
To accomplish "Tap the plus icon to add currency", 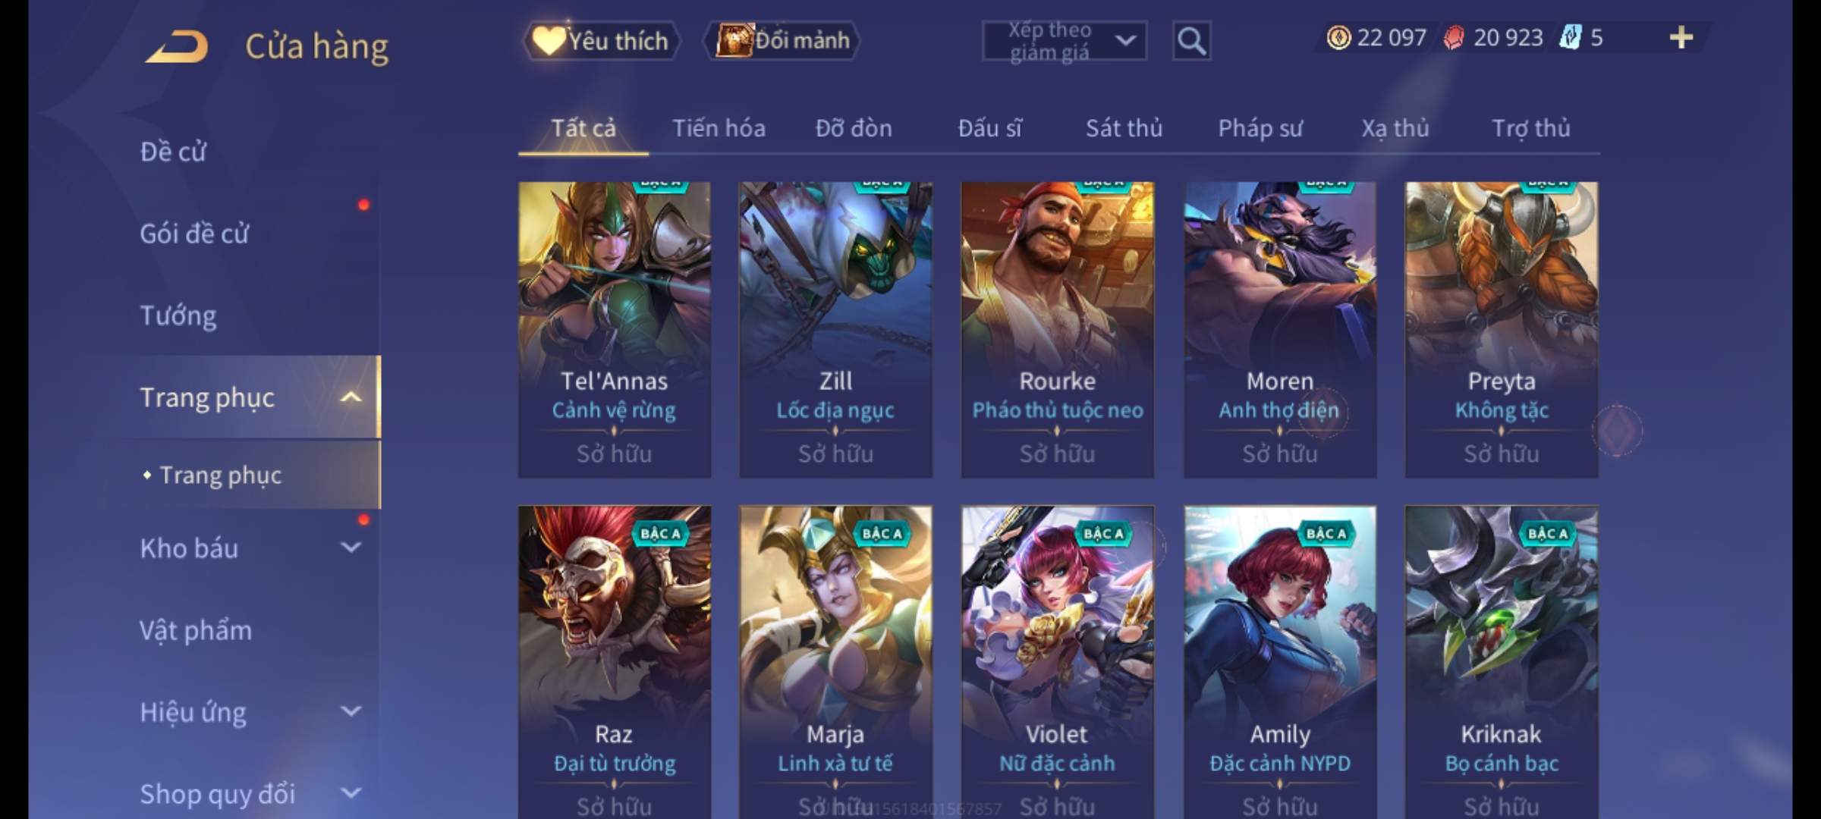I will click(x=1681, y=37).
